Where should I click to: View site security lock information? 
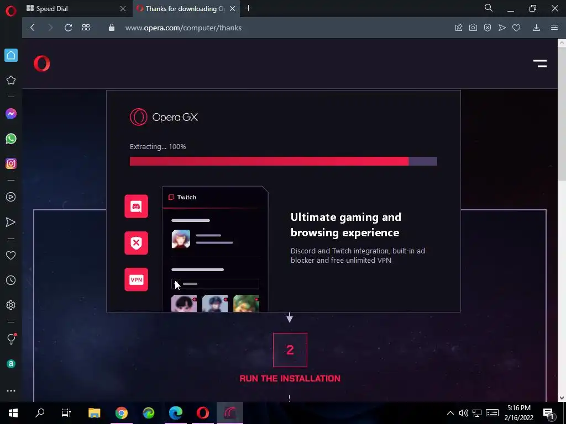click(x=112, y=28)
